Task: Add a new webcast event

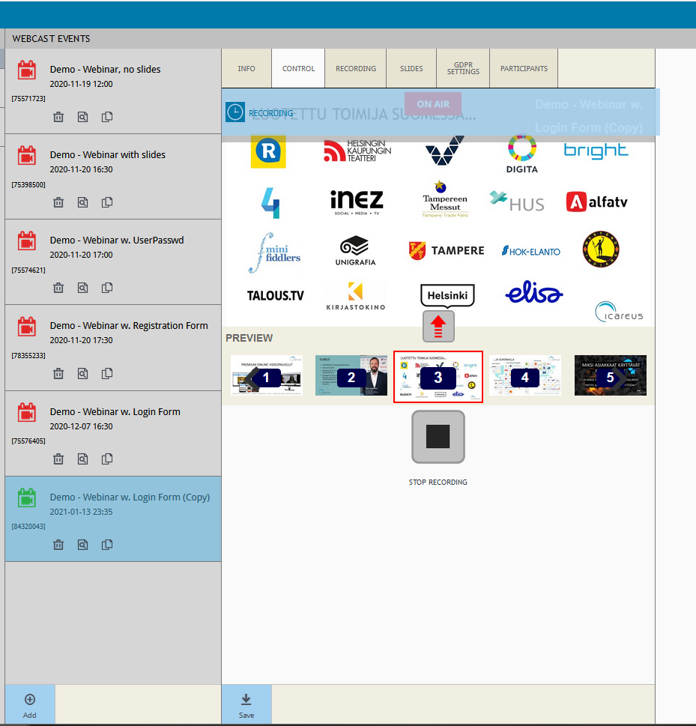Action: [30, 705]
